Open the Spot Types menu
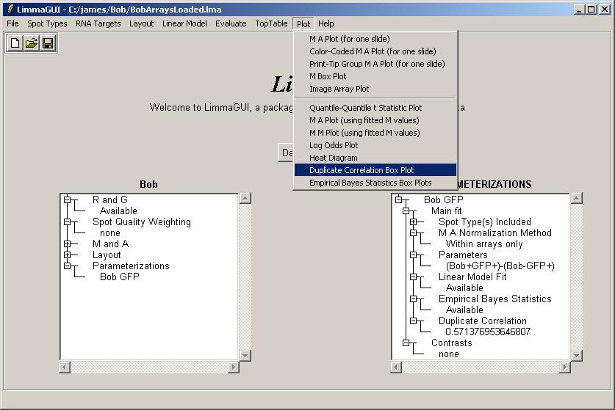The width and height of the screenshot is (615, 410). click(47, 23)
